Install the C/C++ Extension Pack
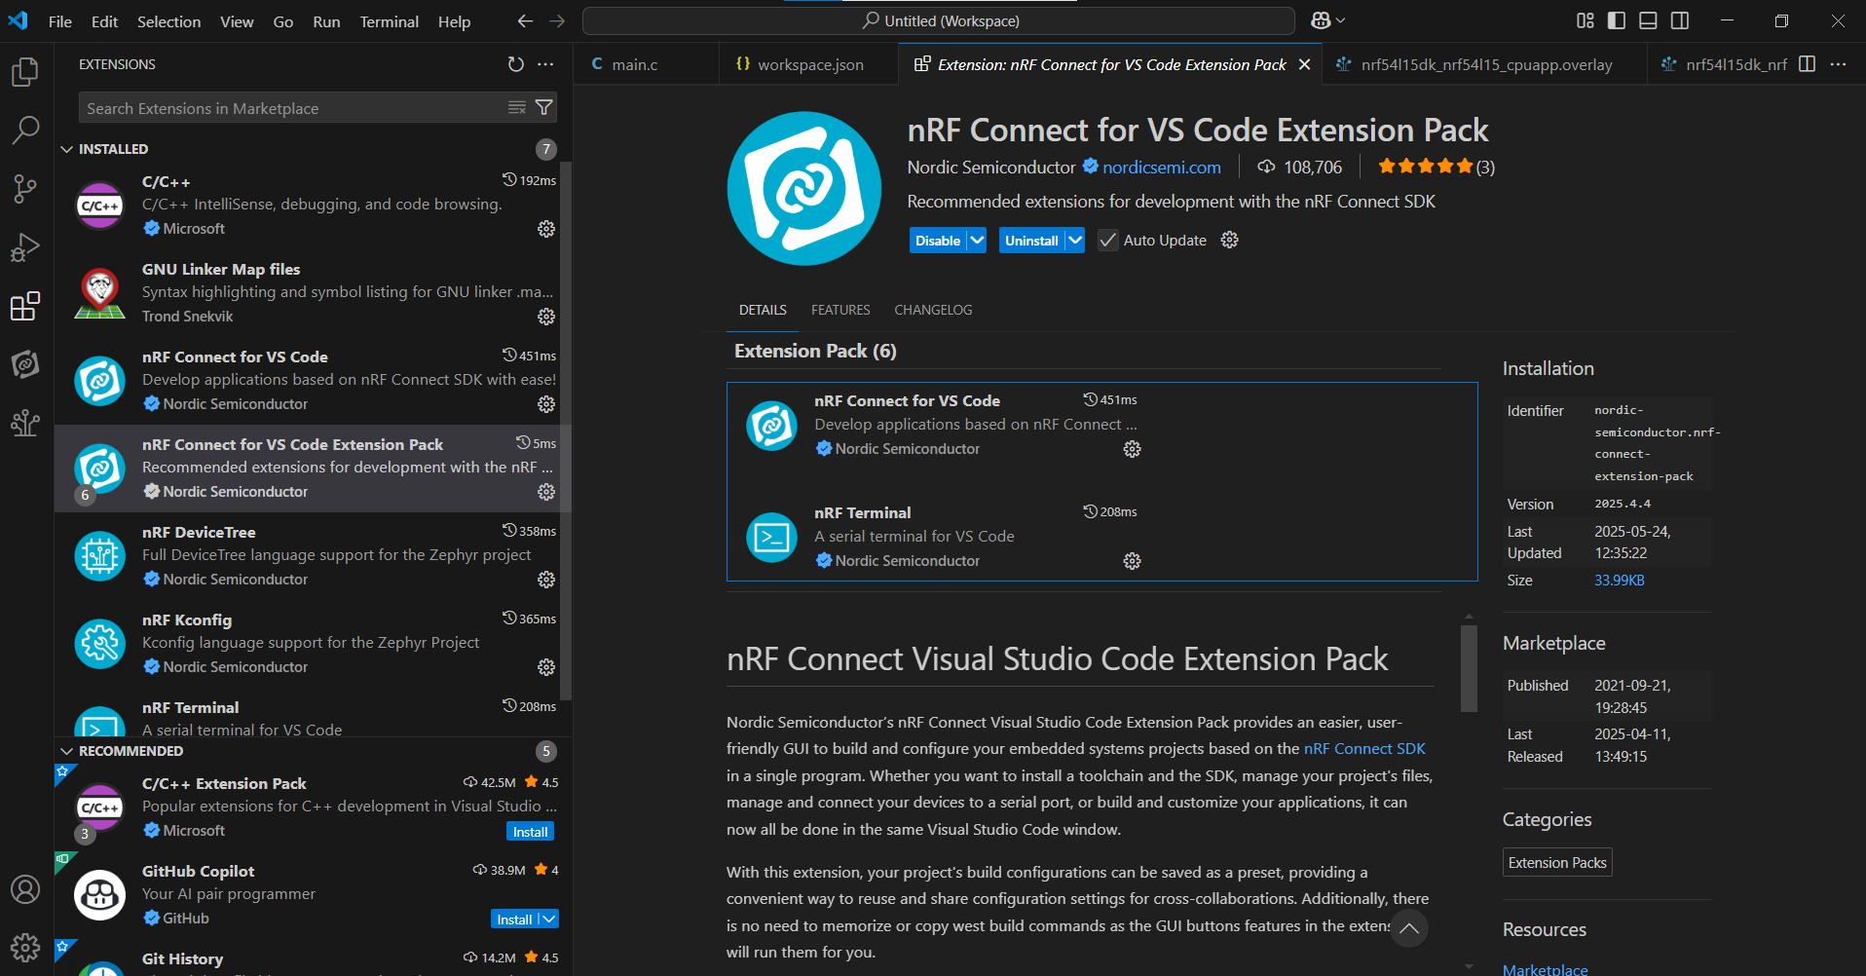This screenshot has height=976, width=1866. point(531,832)
